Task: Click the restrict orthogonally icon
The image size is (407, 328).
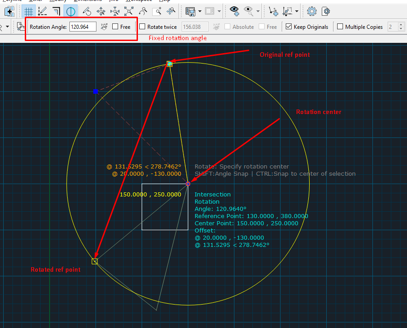Action: [x=56, y=11]
